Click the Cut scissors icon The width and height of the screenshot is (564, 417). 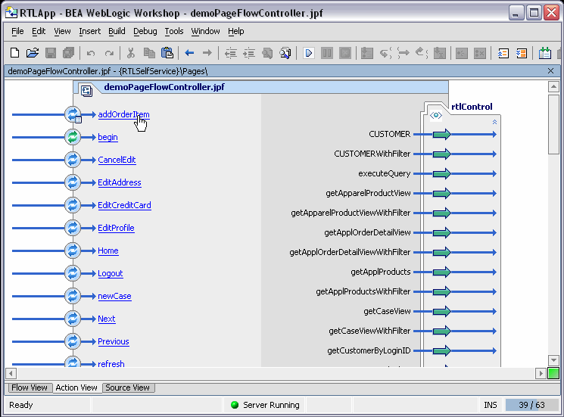(x=130, y=53)
